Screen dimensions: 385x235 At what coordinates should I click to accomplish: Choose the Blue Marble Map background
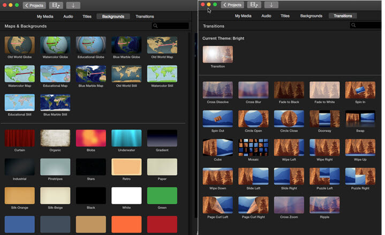pyautogui.click(x=90, y=74)
